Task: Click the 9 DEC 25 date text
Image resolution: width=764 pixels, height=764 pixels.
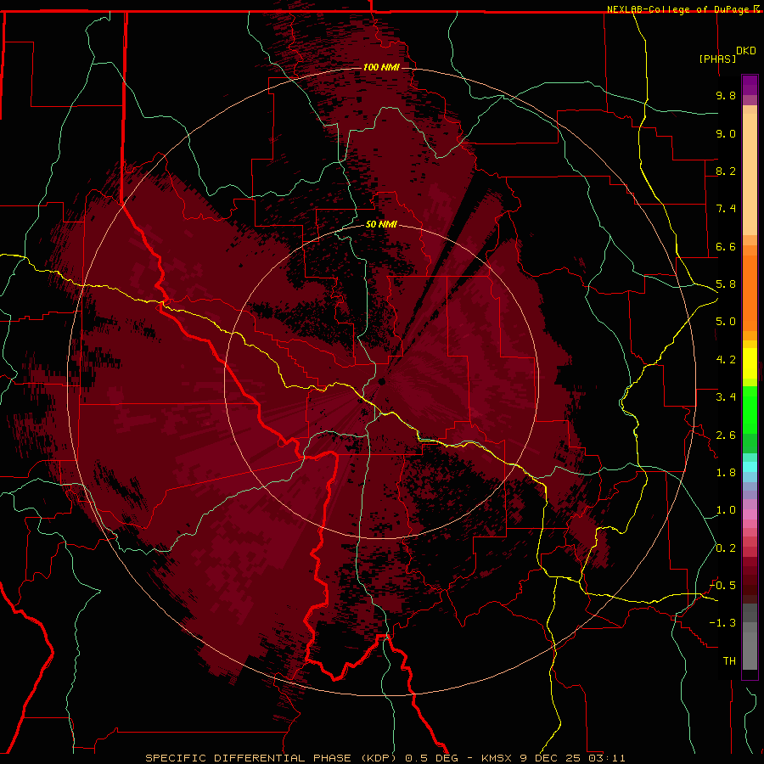Action: click(552, 758)
